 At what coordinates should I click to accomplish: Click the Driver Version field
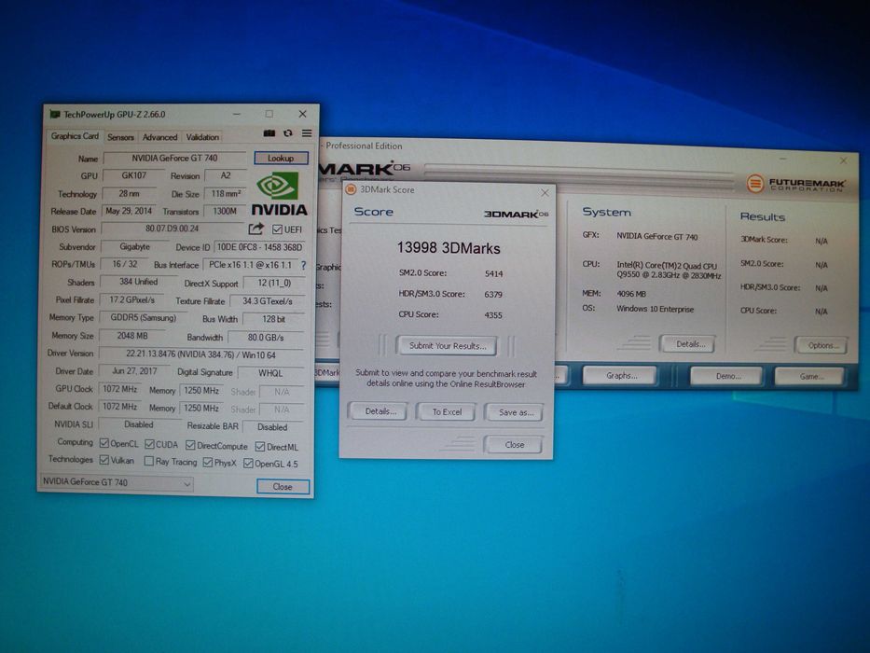click(200, 354)
